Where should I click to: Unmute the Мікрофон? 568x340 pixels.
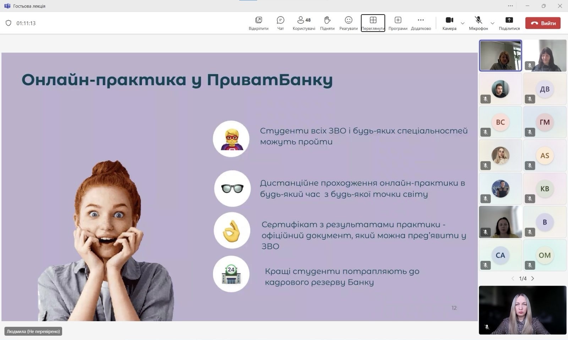(x=478, y=20)
